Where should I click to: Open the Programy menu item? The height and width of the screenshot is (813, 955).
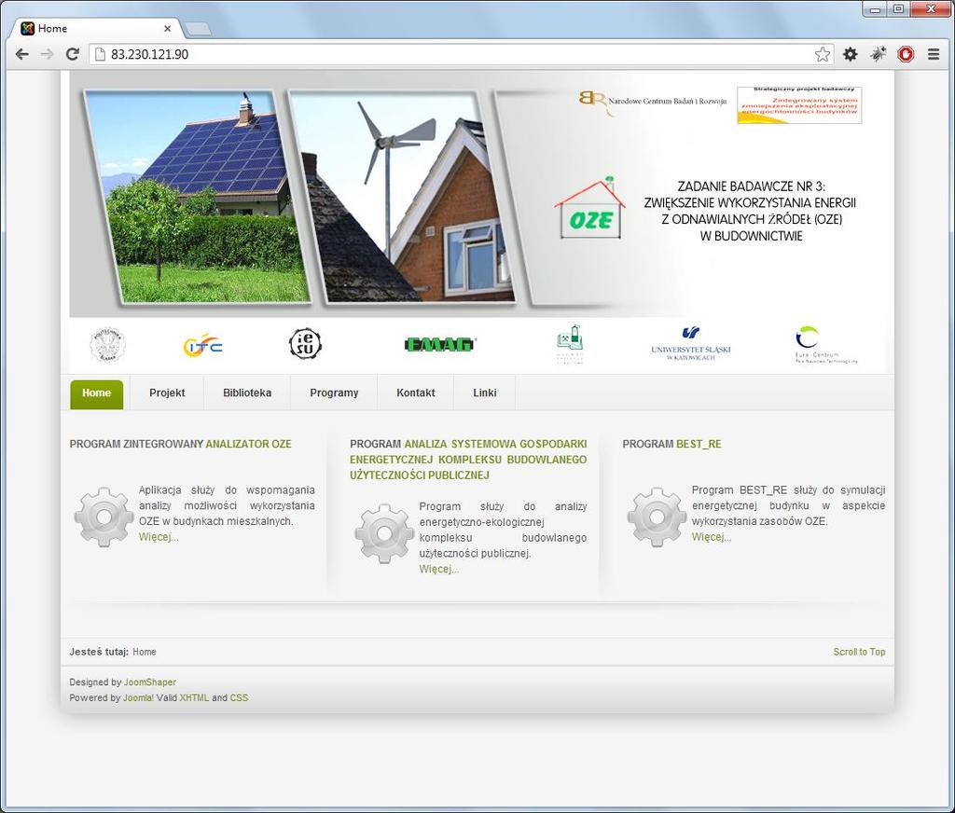334,393
